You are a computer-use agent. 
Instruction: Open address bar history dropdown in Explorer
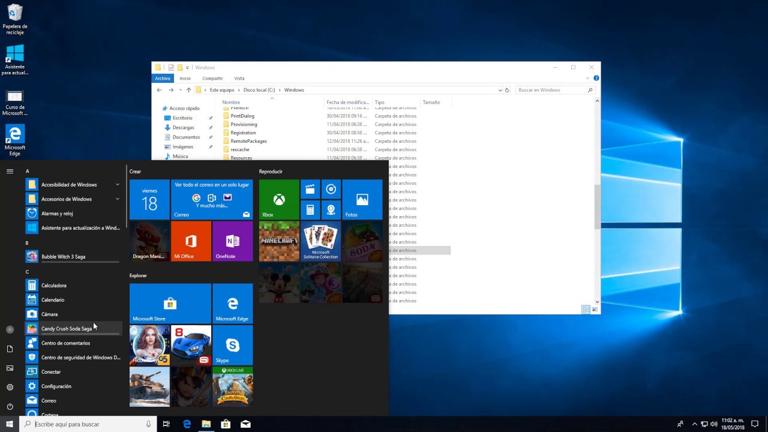point(500,90)
